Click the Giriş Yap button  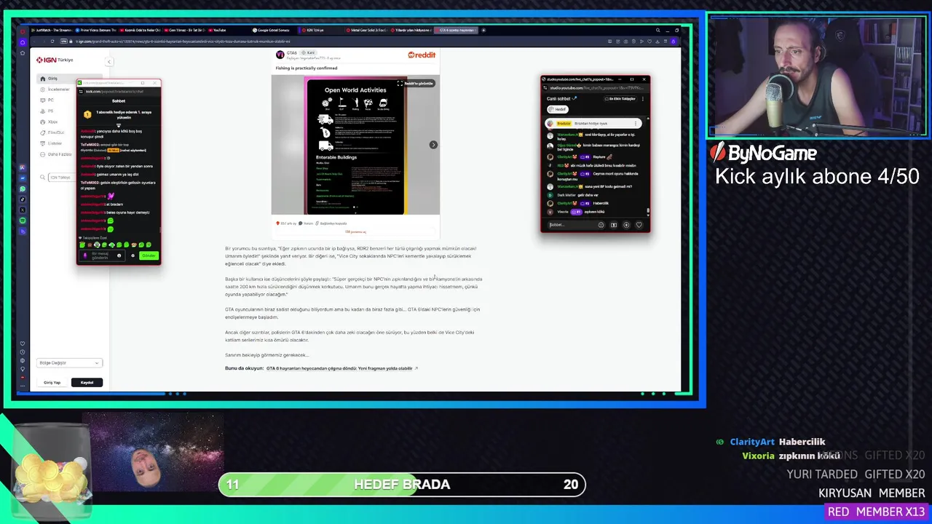(52, 382)
